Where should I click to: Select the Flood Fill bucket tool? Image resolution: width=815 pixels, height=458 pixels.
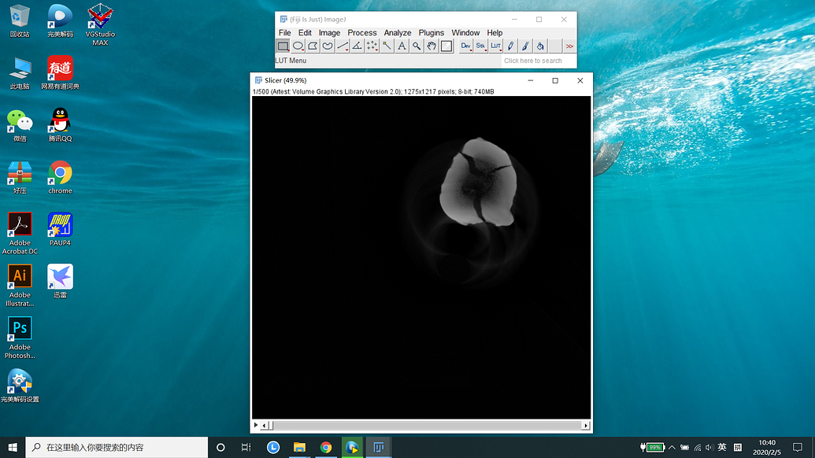(x=540, y=46)
